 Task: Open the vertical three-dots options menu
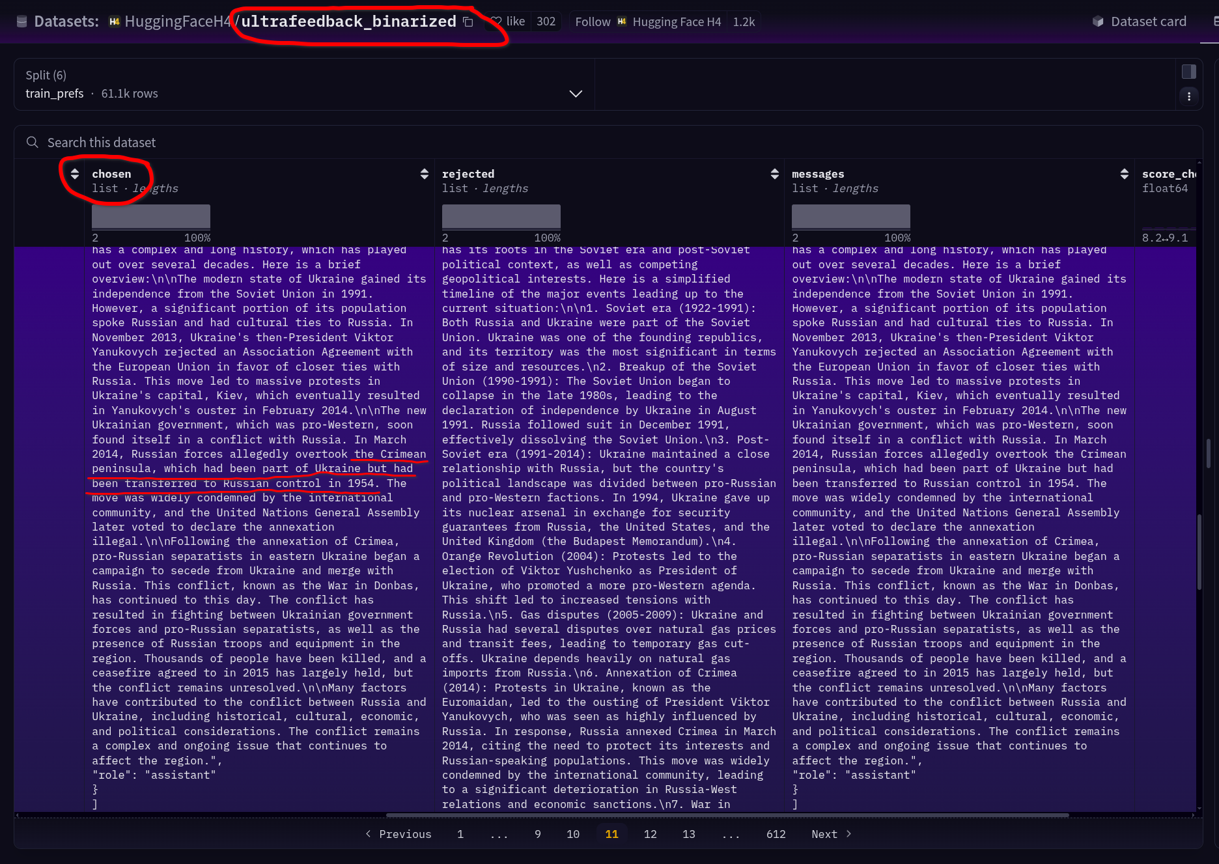coord(1189,96)
